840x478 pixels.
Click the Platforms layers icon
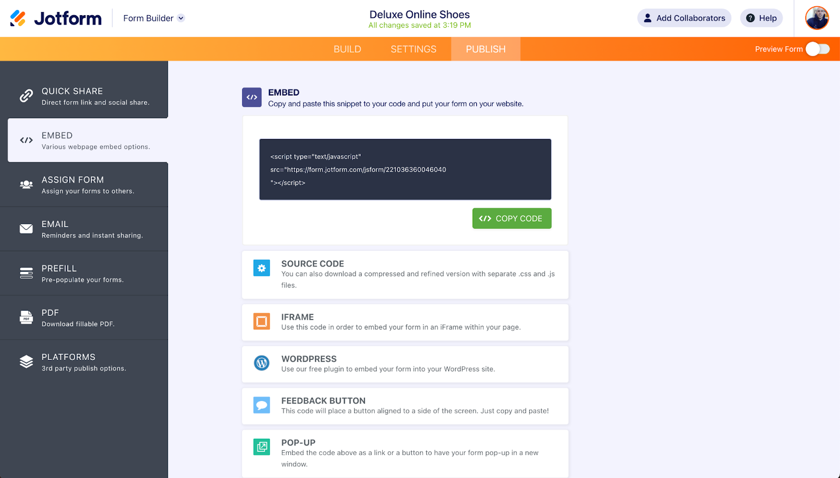coord(26,362)
